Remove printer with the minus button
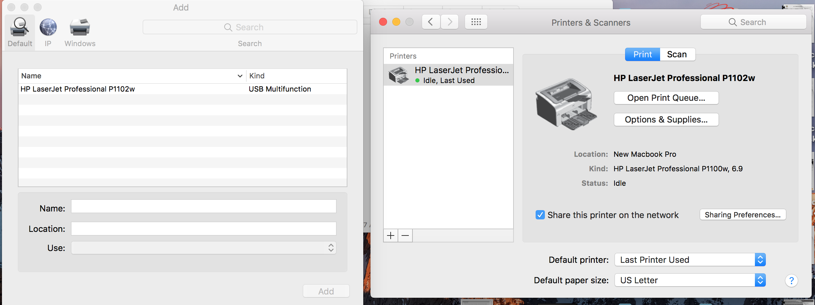815x305 pixels. [x=405, y=236]
